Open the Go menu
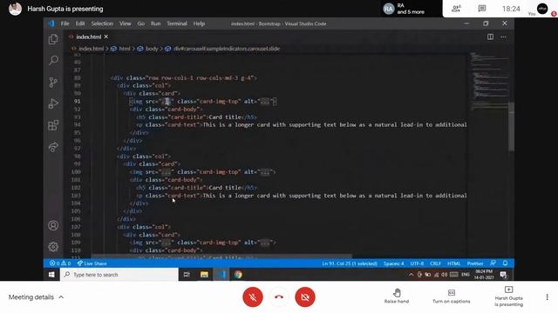The width and height of the screenshot is (558, 313). pos(141,23)
